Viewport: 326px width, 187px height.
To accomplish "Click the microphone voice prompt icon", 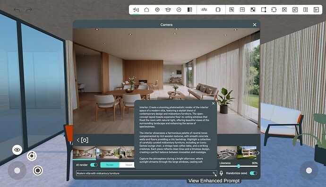I will point(221,173).
